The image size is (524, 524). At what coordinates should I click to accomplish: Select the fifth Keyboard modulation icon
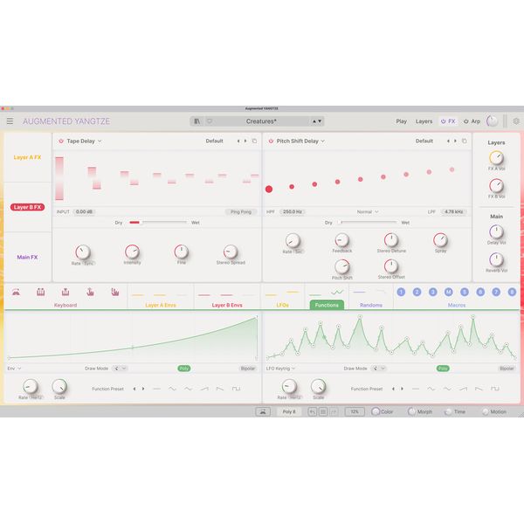click(x=115, y=293)
